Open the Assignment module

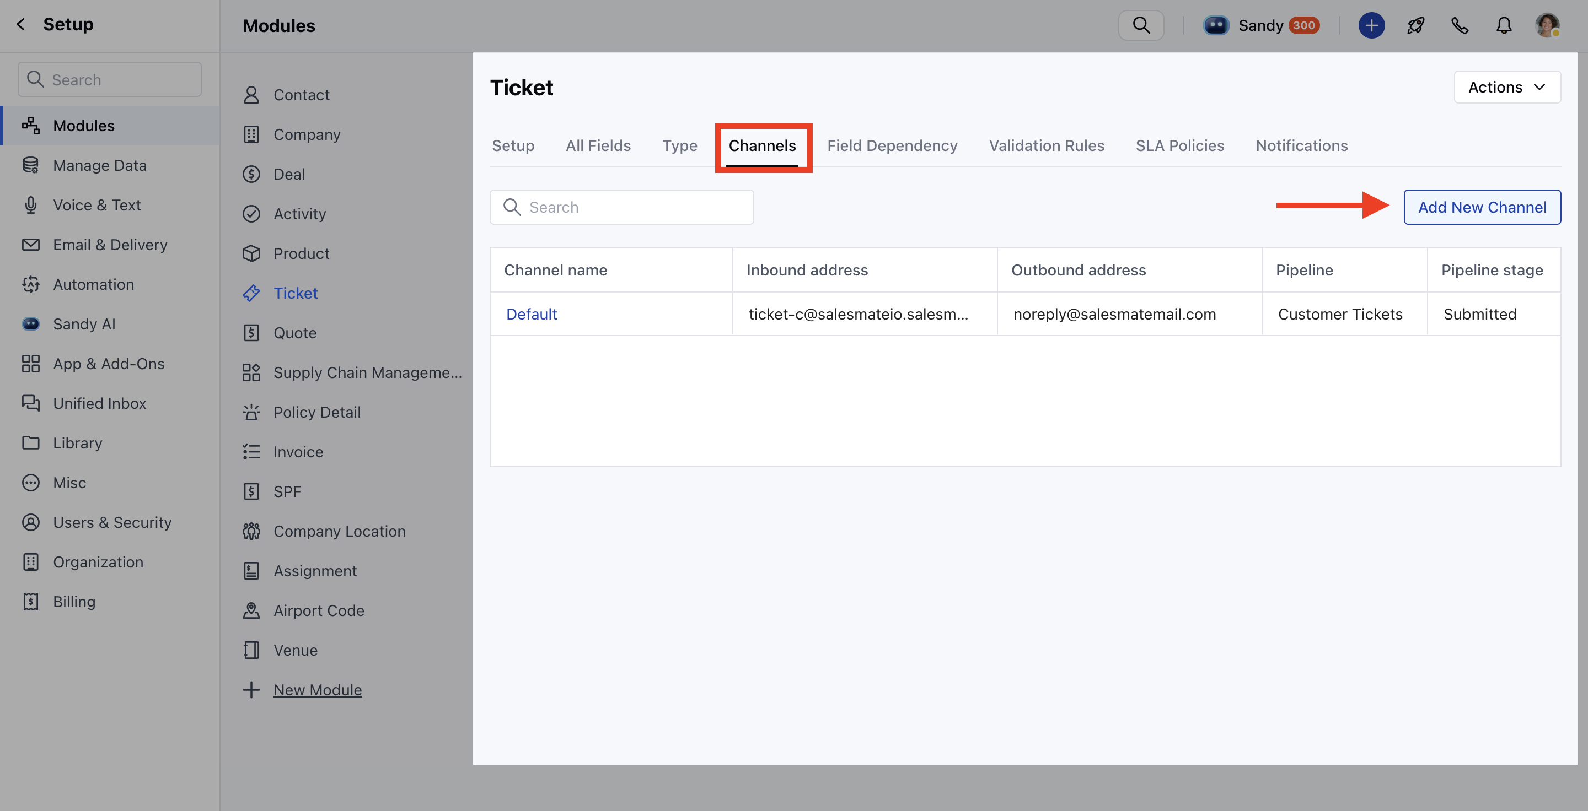point(315,571)
